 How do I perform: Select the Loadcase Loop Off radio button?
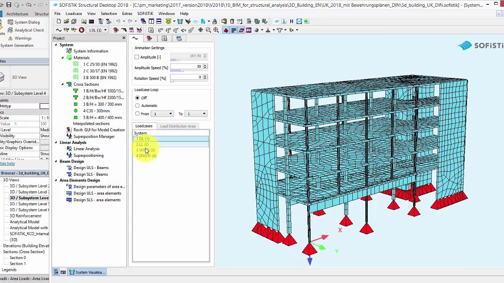coord(137,97)
